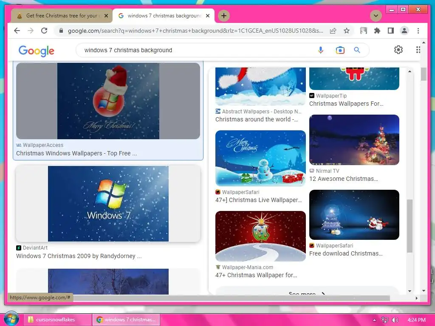Switch to cursorsnowflakes taskbar folder

point(57,320)
